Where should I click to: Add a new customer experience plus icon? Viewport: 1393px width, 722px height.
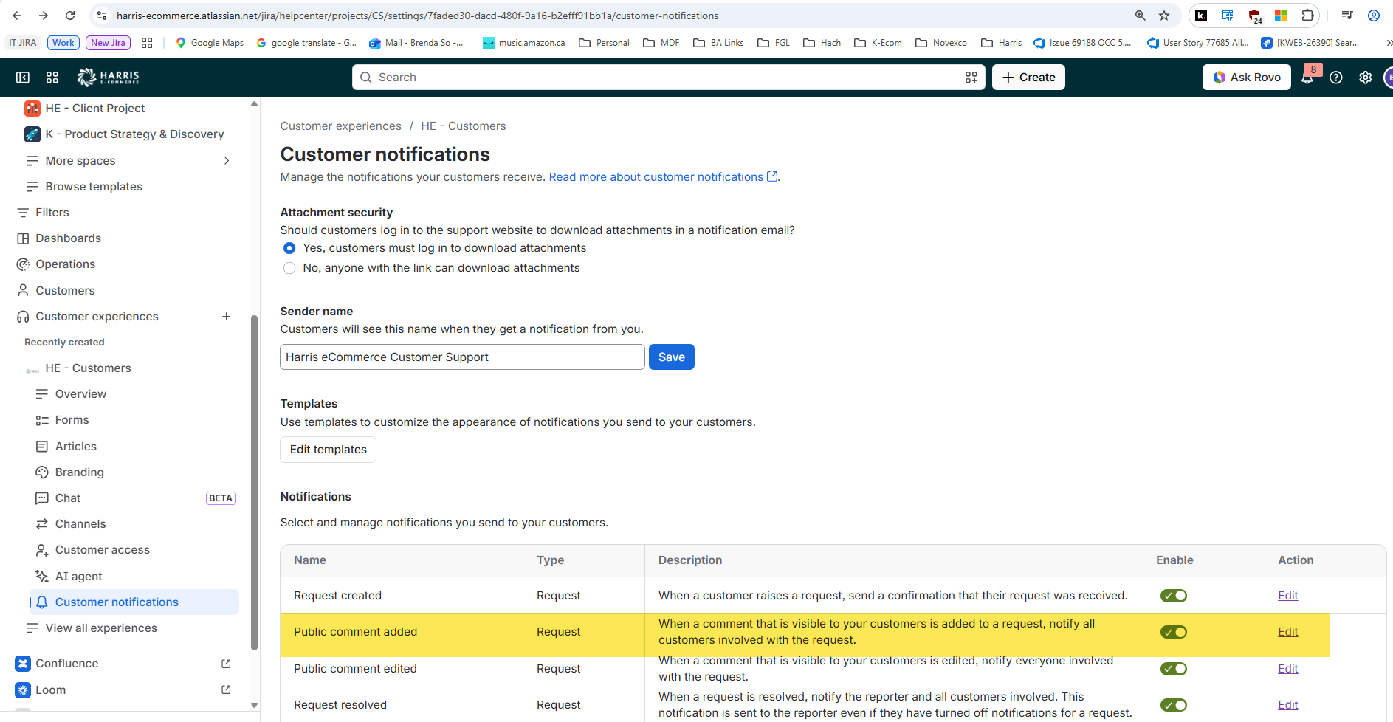[x=227, y=317]
